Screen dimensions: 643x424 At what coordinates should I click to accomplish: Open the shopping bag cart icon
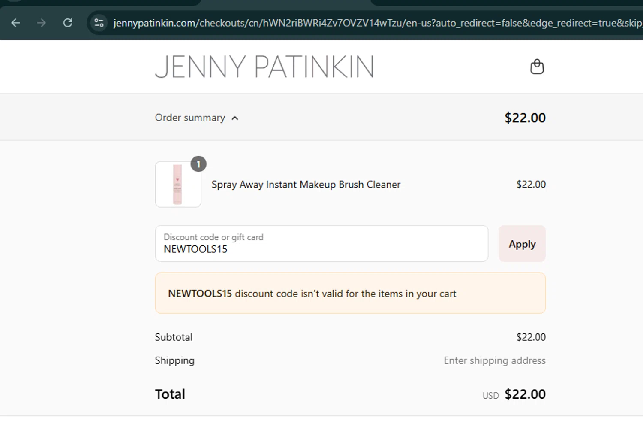[x=537, y=67]
